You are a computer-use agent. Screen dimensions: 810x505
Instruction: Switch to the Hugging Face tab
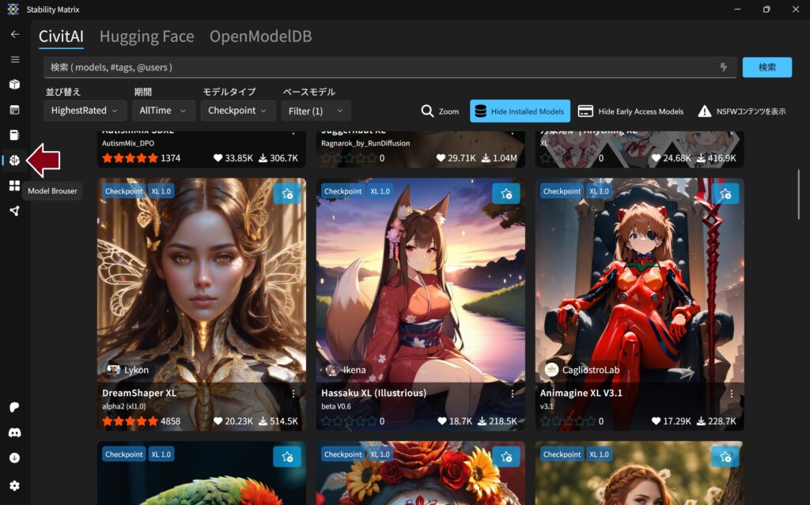click(146, 36)
